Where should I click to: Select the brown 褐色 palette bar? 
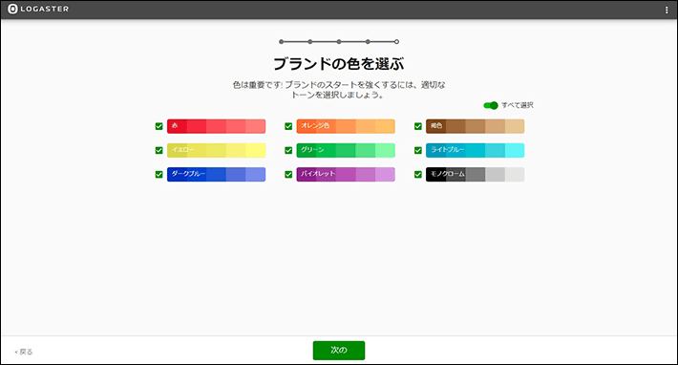tap(475, 126)
